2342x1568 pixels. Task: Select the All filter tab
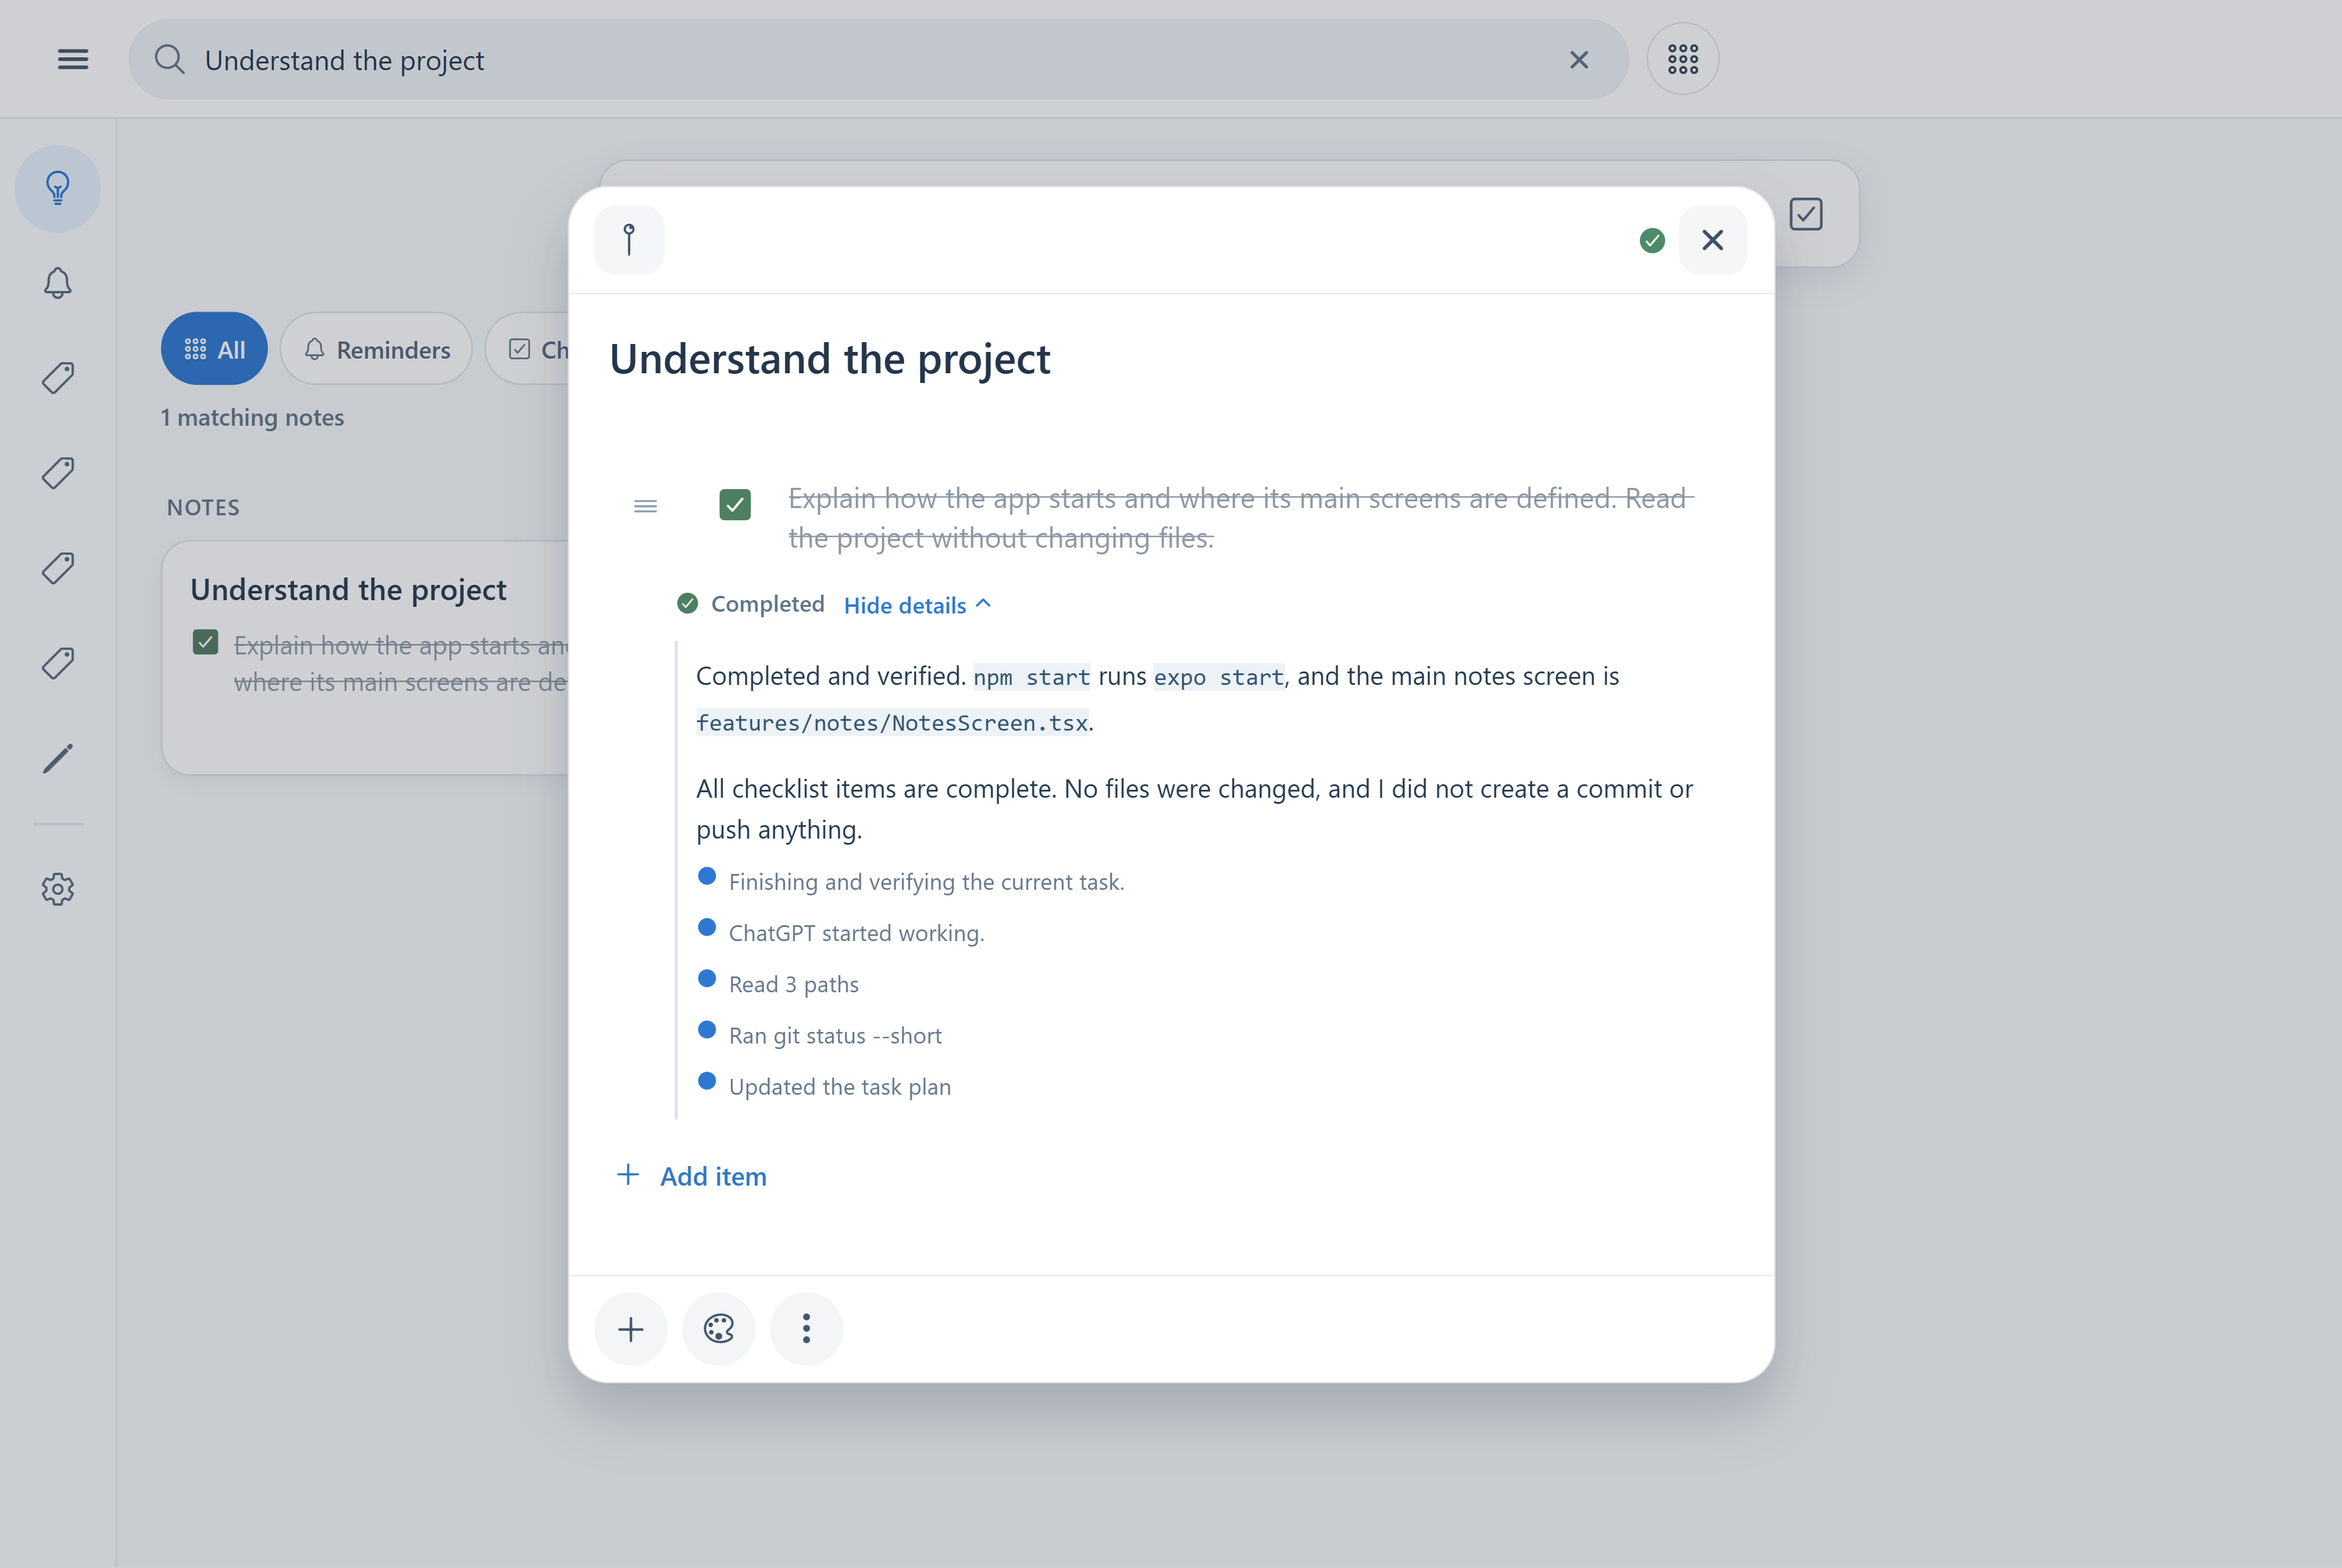coord(214,349)
